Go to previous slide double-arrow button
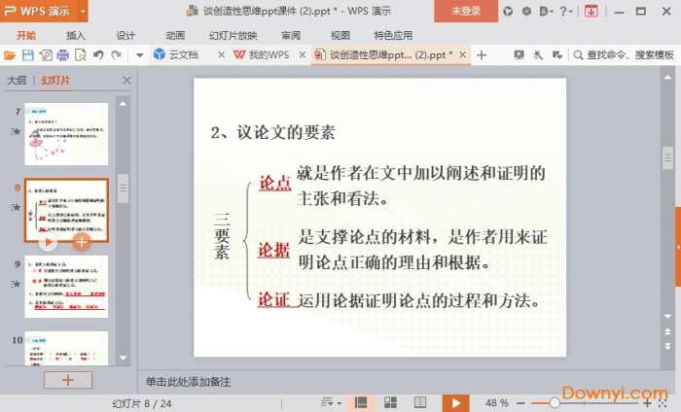681x412 pixels. pos(668,331)
